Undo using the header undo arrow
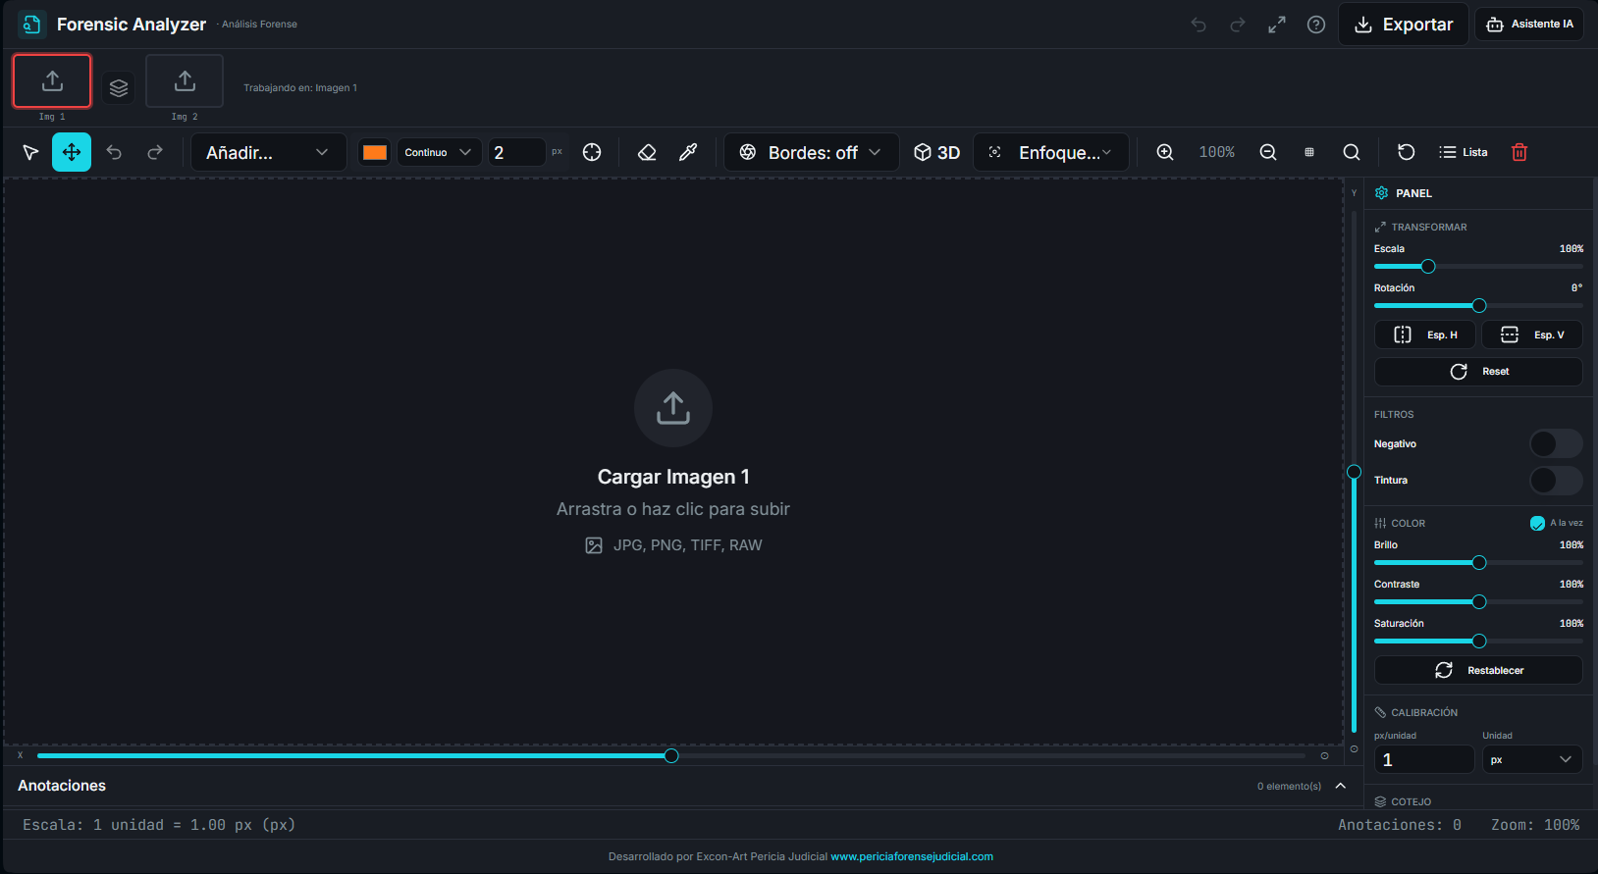Image resolution: width=1598 pixels, height=874 pixels. [x=1198, y=25]
